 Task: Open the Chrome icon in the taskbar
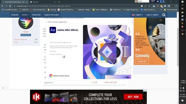click(183, 34)
